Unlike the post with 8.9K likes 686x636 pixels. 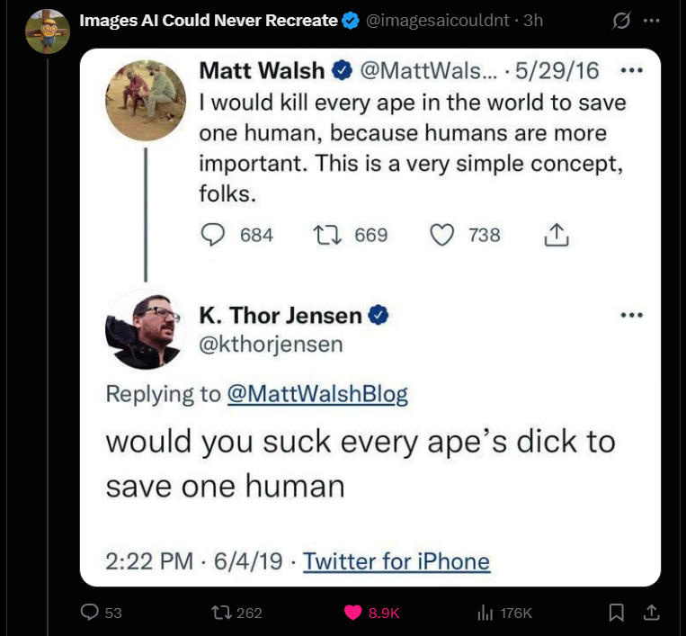[355, 613]
